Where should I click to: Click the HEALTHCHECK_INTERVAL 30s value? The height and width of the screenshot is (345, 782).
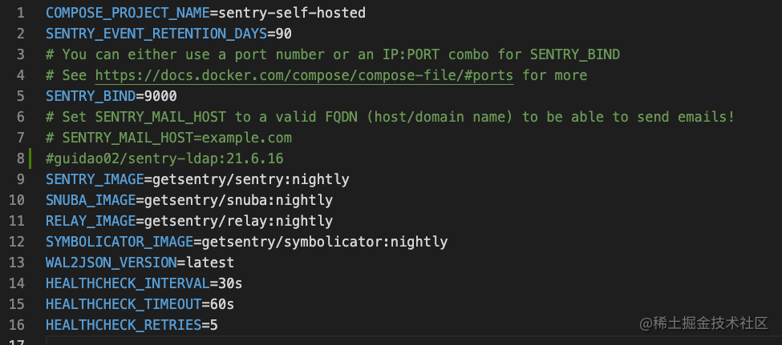coord(230,284)
